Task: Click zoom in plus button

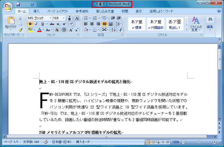Action: 214,142
